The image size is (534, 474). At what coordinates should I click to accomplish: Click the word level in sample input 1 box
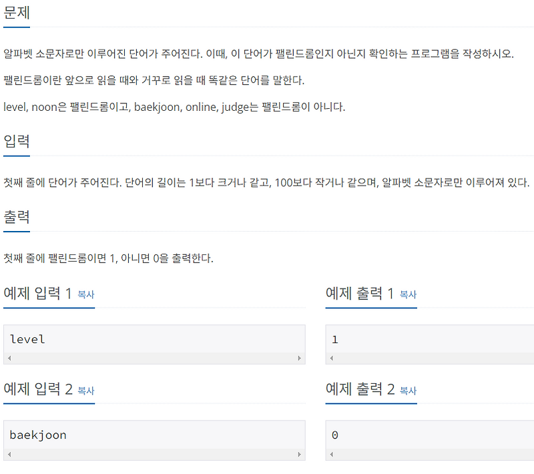point(27,339)
